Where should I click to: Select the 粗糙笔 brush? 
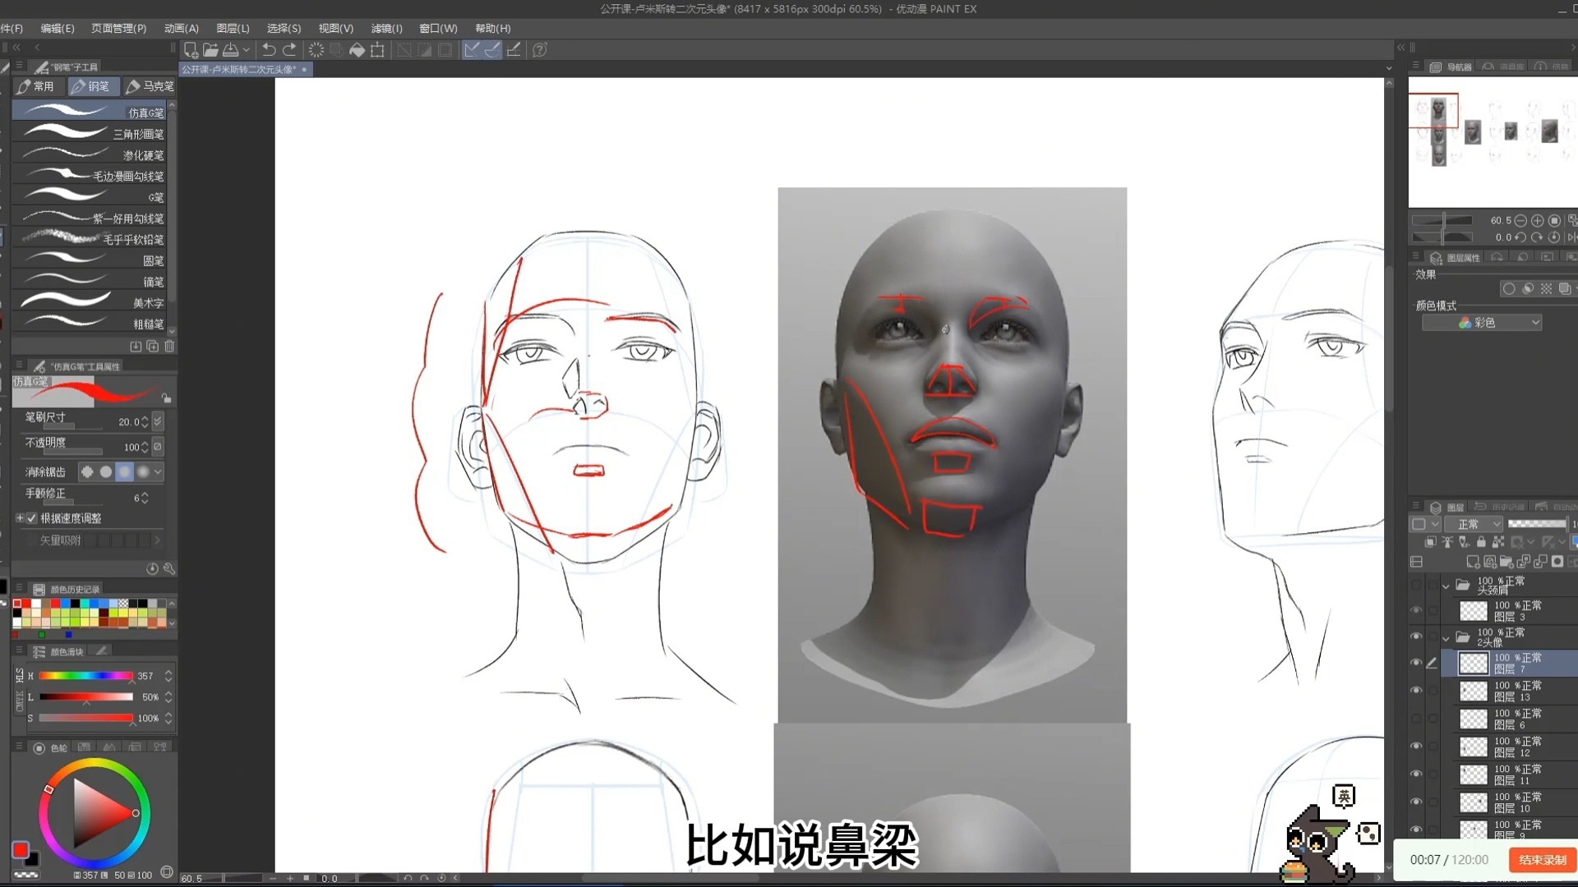[90, 324]
